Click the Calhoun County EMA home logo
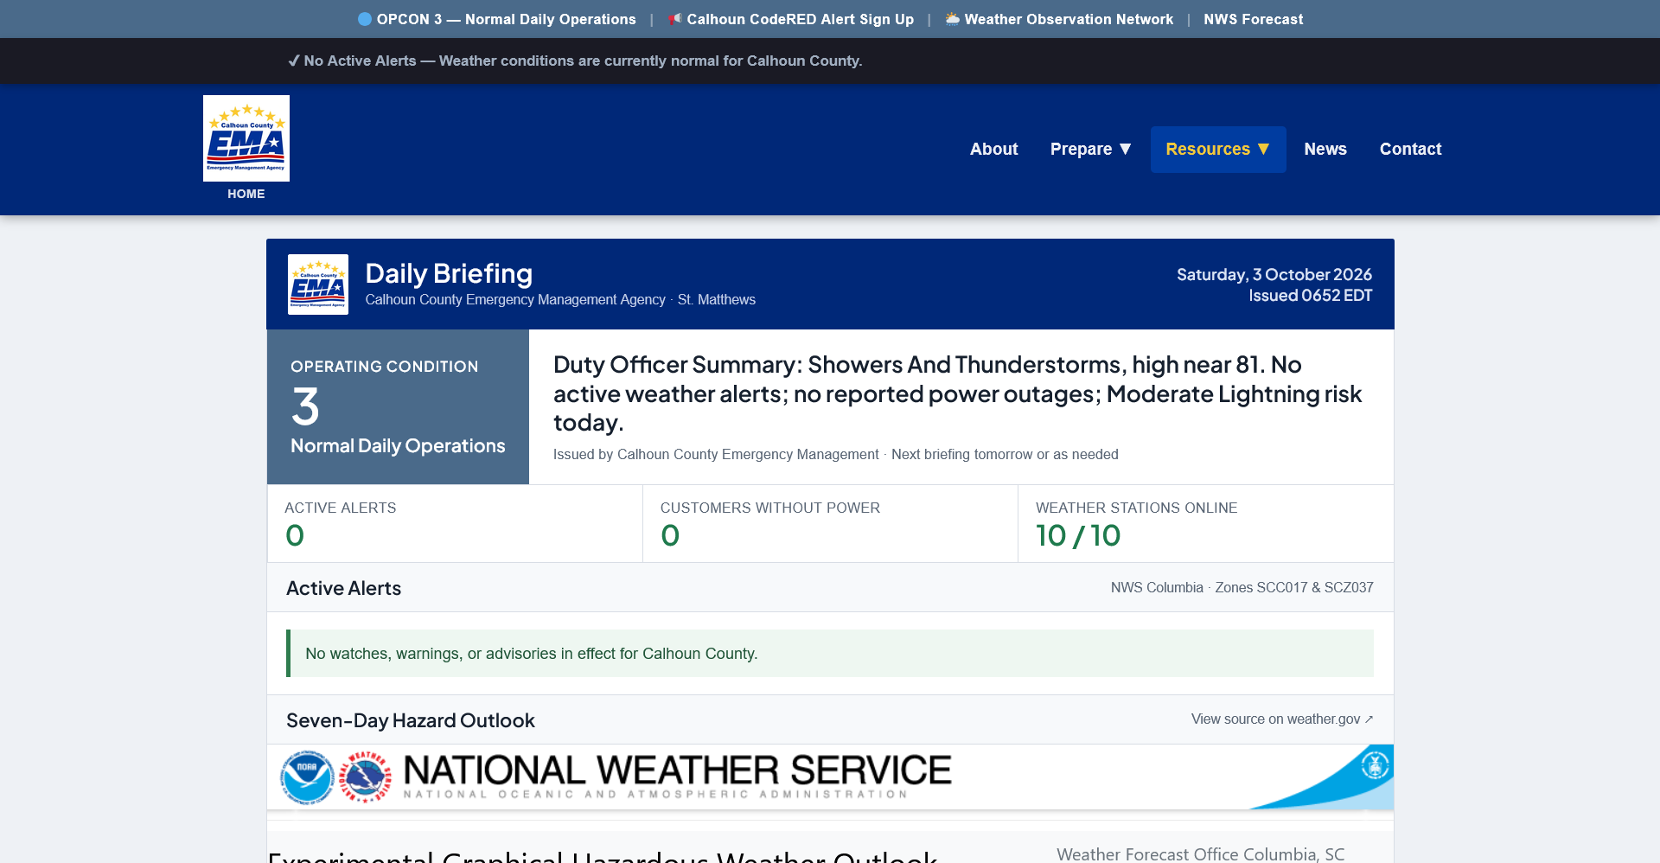The width and height of the screenshot is (1660, 863). click(246, 138)
